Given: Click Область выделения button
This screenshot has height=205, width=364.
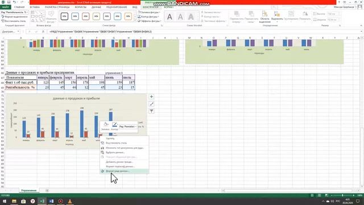Looking at the screenshot, I should tap(264, 17).
